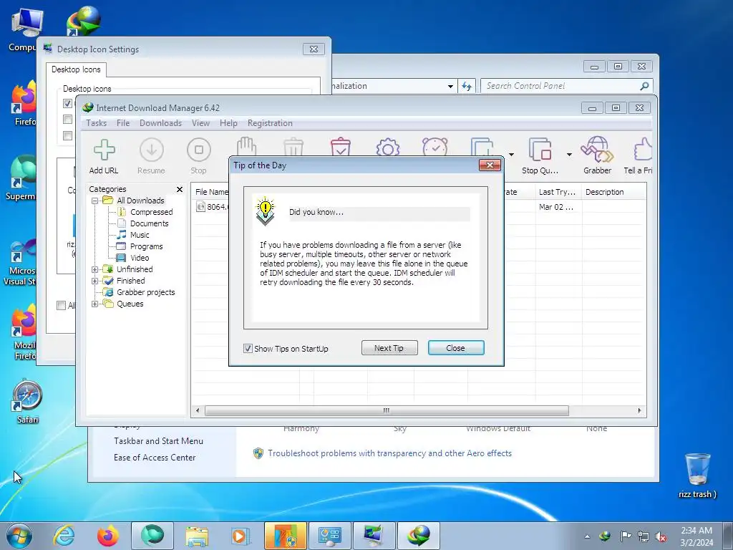Click the left arrow of download list scrollbar
733x550 pixels.
pyautogui.click(x=198, y=410)
